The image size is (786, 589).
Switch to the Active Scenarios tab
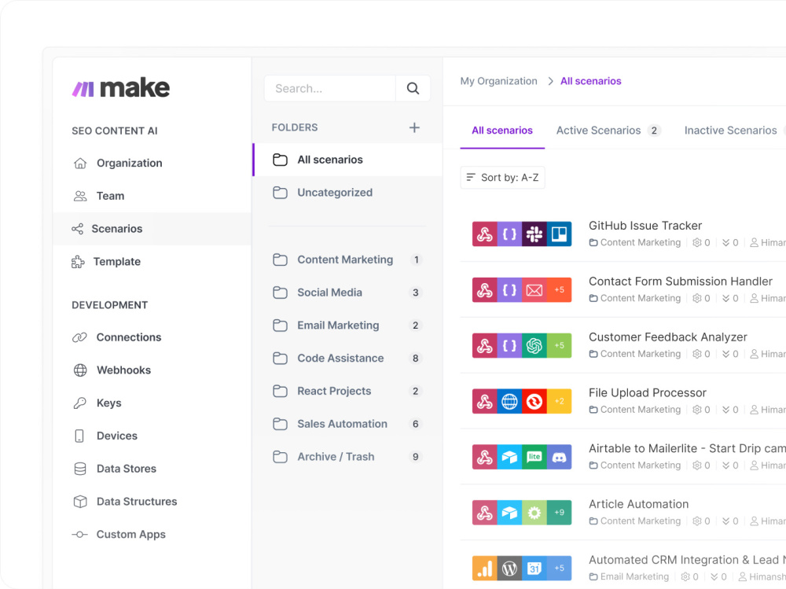tap(608, 131)
